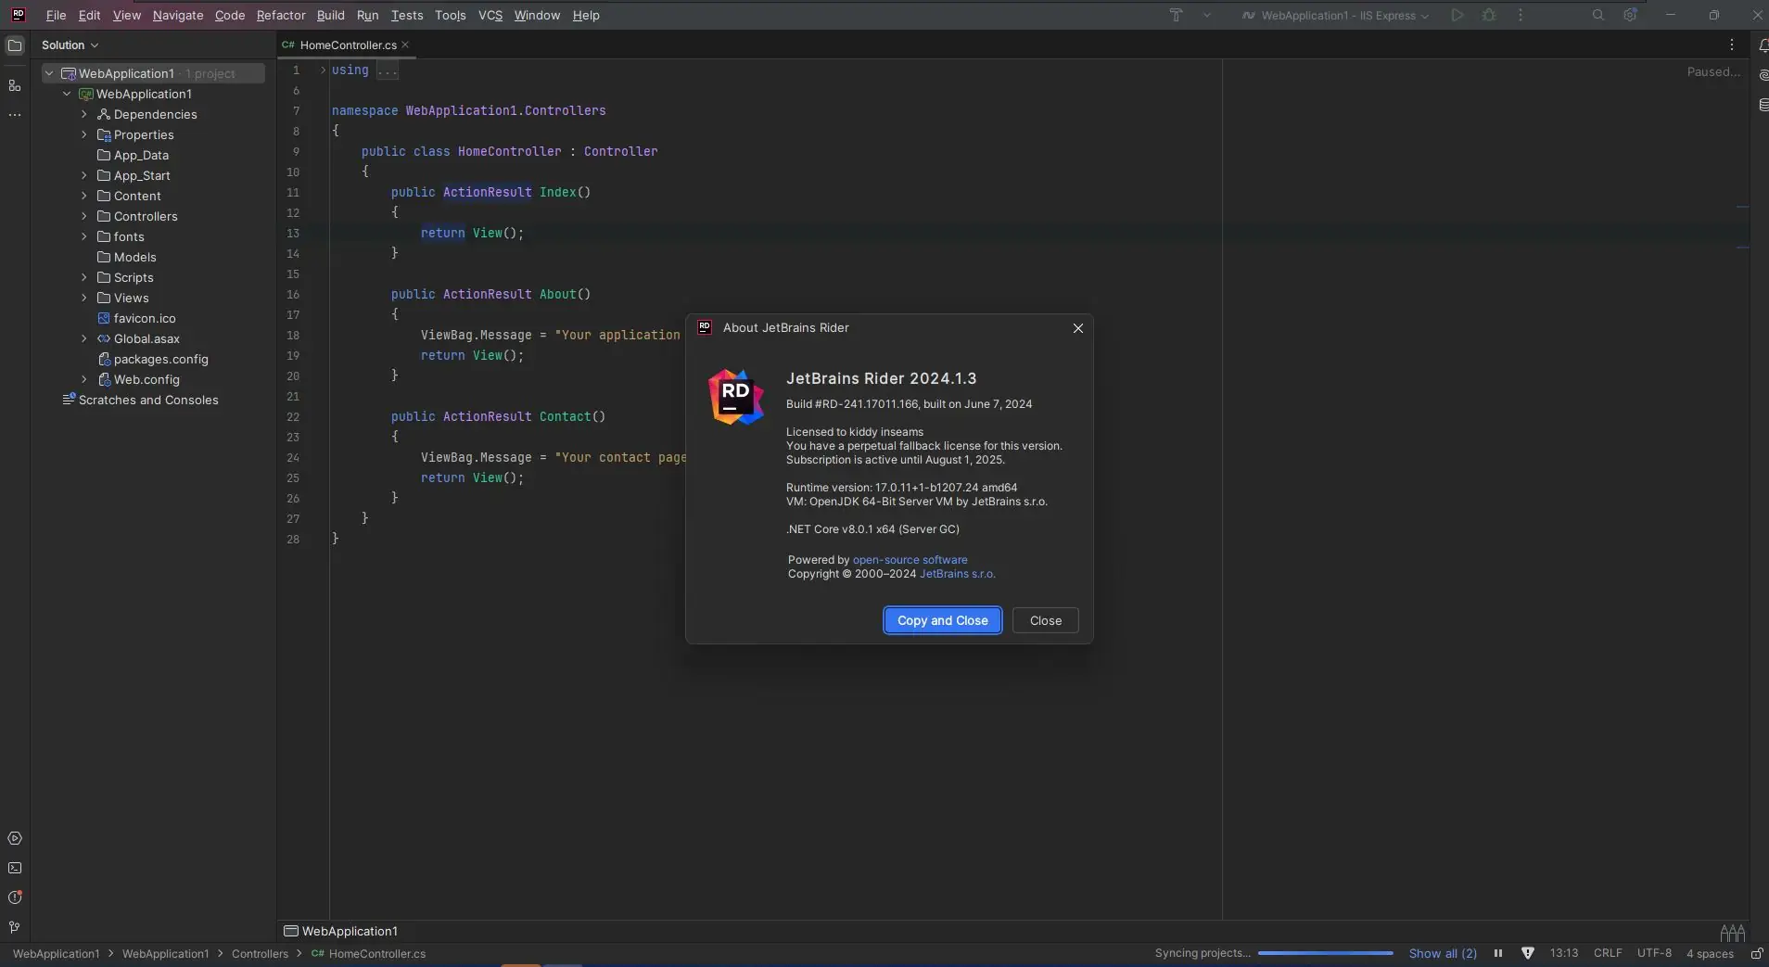Expand the Content folder
The height and width of the screenshot is (967, 1769).
[84, 196]
